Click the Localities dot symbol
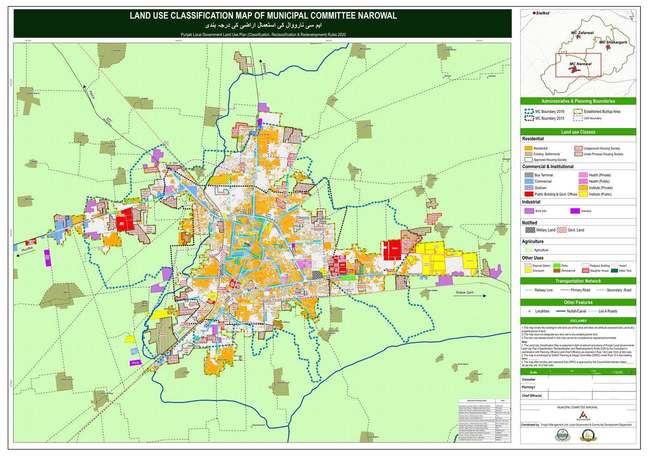This screenshot has width=647, height=457. pos(529,311)
